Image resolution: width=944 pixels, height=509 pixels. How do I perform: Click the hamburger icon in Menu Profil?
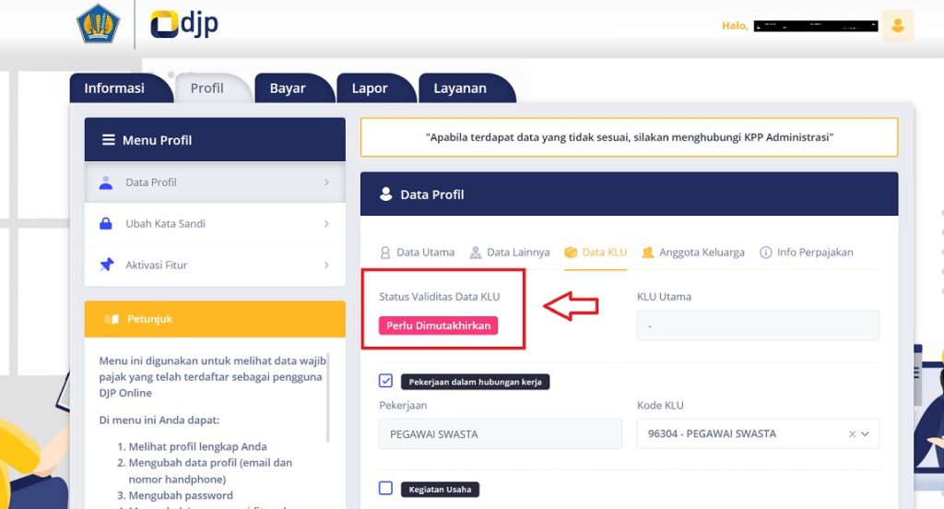point(109,140)
